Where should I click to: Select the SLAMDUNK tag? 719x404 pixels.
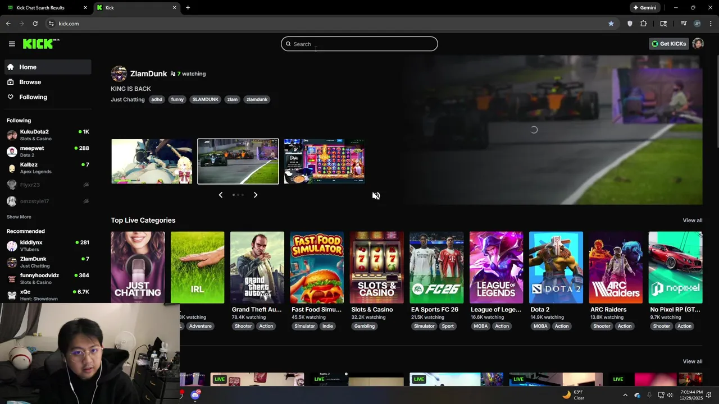[x=205, y=99]
